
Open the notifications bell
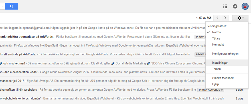coord(235,6)
